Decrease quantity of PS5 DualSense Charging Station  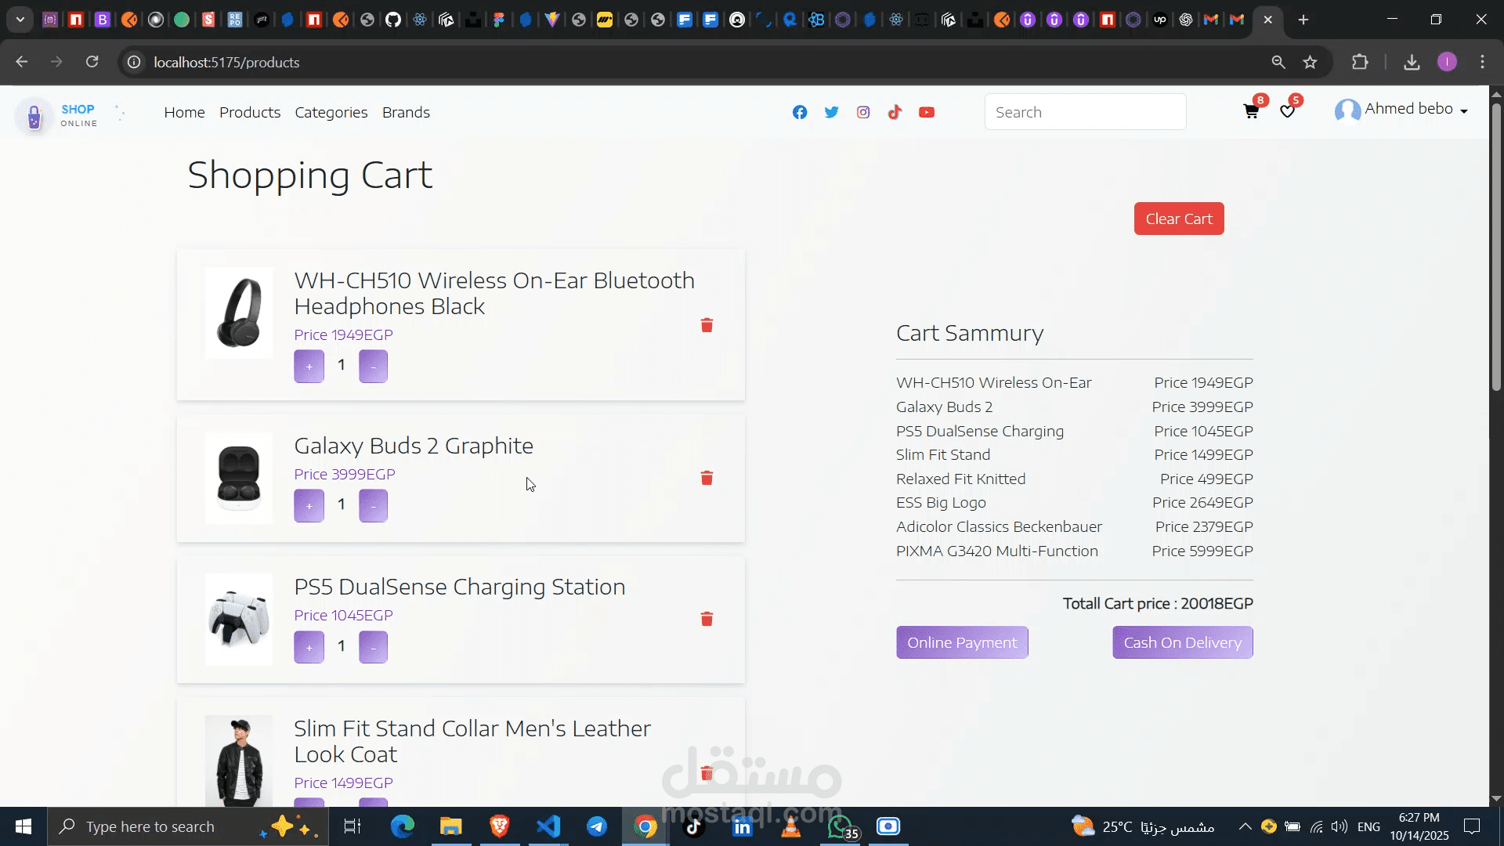point(373,648)
